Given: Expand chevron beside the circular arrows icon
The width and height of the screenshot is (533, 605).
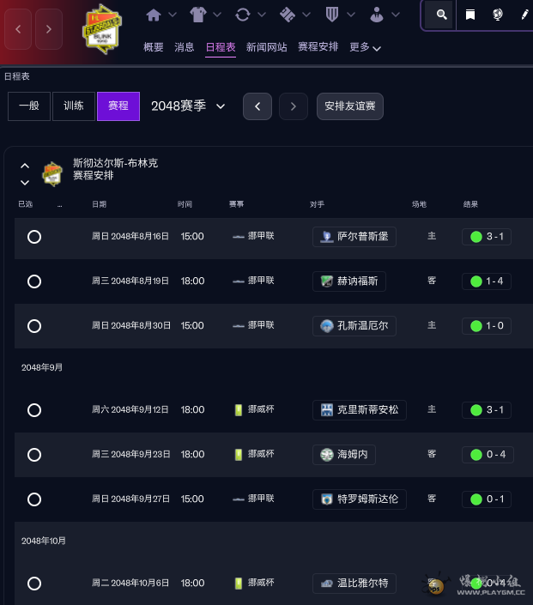Looking at the screenshot, I should [262, 15].
